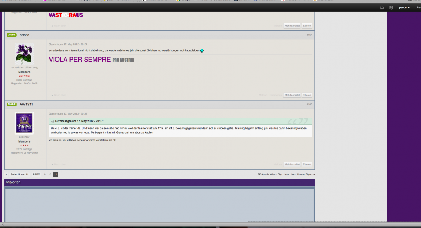Click Zitieren on post #164

coord(307,95)
